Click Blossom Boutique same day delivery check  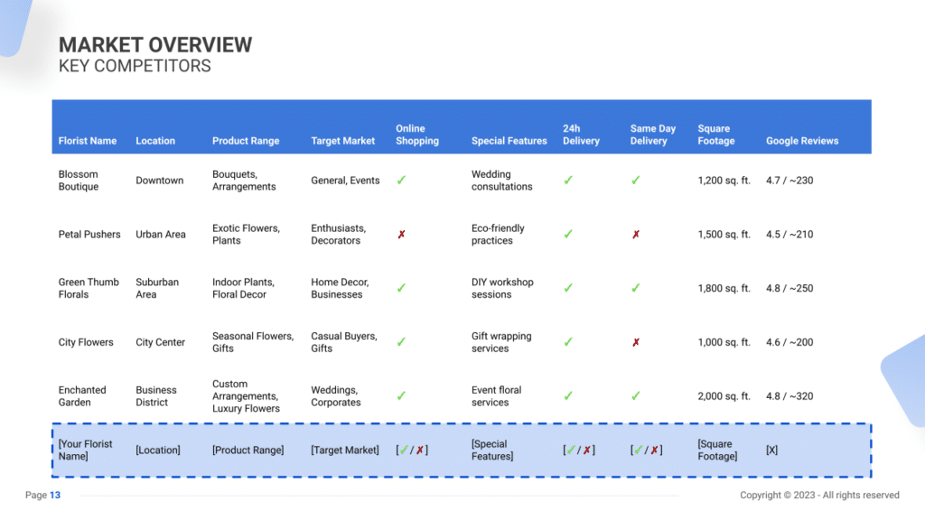click(x=635, y=181)
